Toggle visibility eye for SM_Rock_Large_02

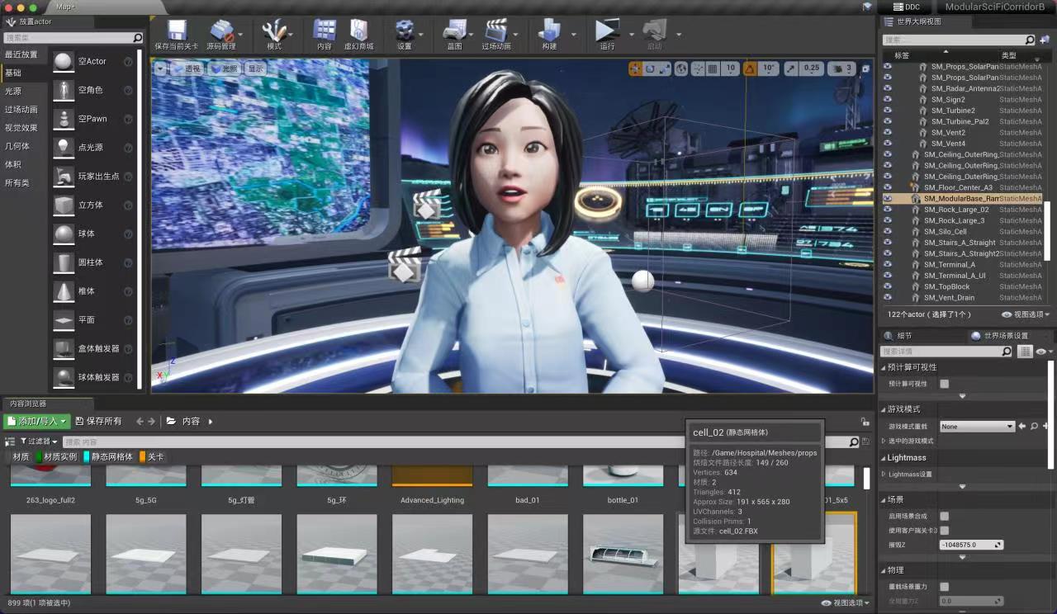coord(888,210)
